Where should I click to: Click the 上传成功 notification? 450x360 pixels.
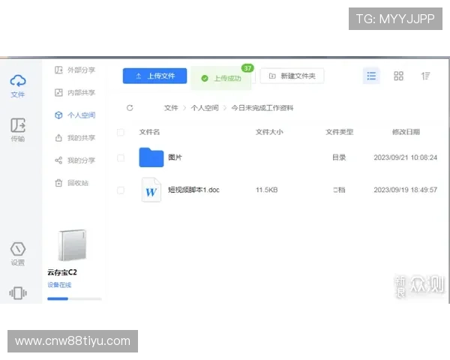[x=221, y=78]
